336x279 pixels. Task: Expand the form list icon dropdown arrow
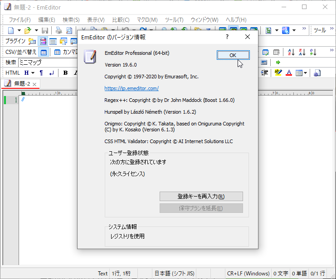coord(305,73)
